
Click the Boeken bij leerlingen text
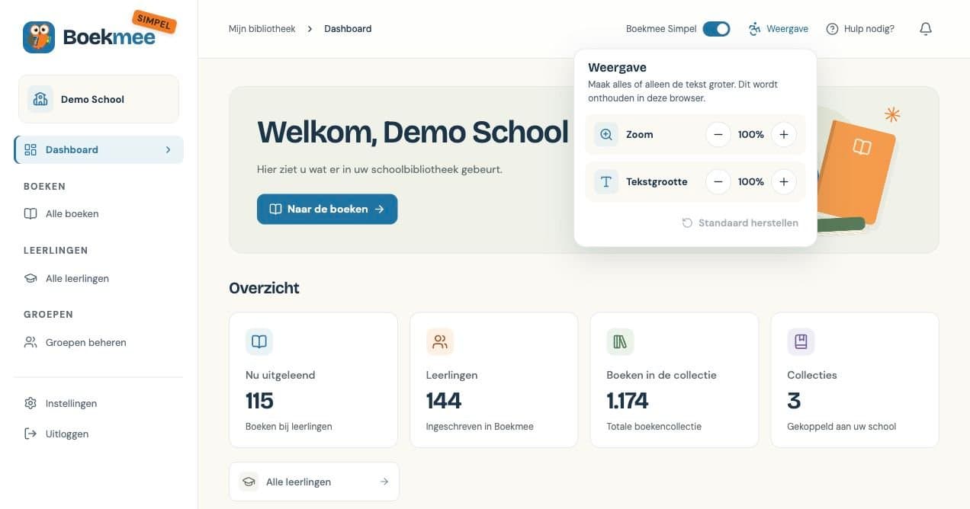tap(289, 427)
